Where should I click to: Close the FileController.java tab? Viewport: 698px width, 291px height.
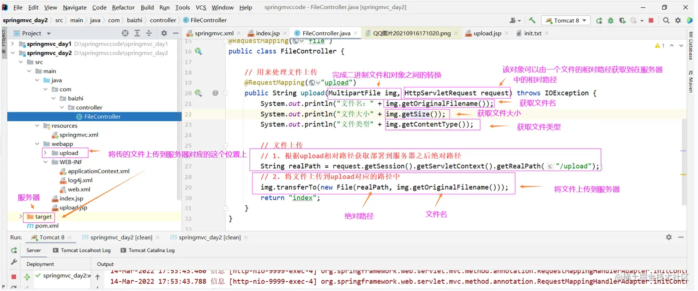point(355,33)
